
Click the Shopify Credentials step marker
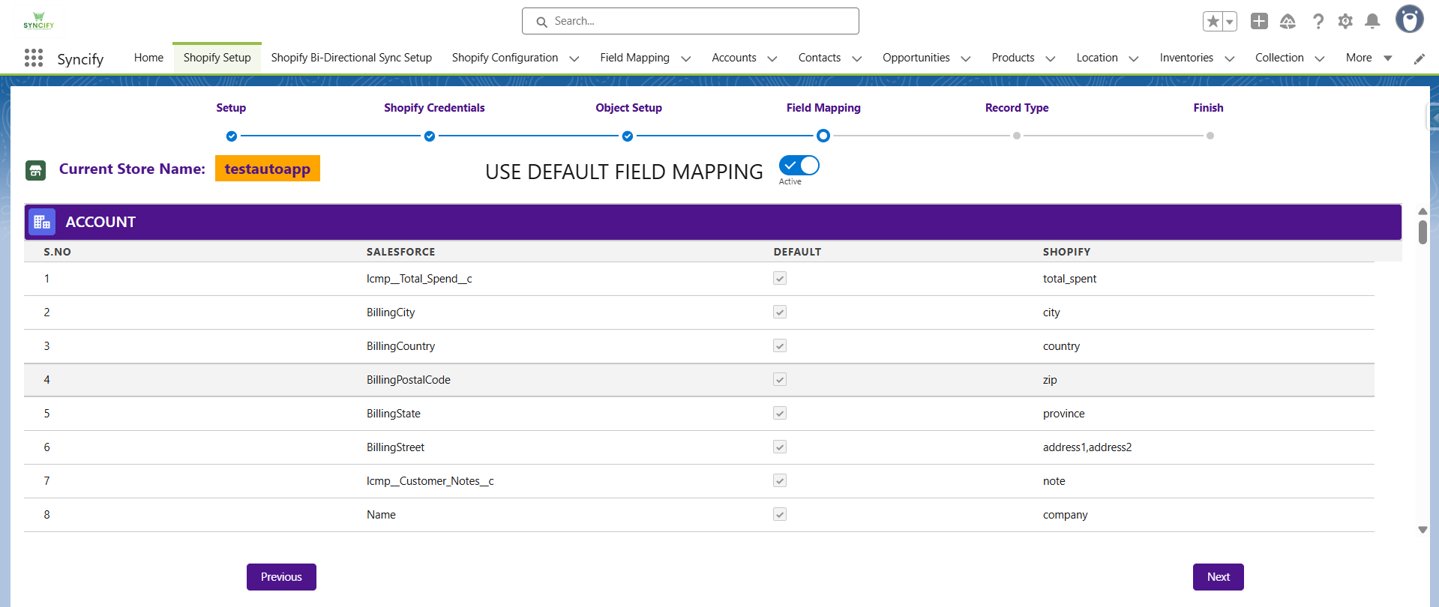click(429, 136)
